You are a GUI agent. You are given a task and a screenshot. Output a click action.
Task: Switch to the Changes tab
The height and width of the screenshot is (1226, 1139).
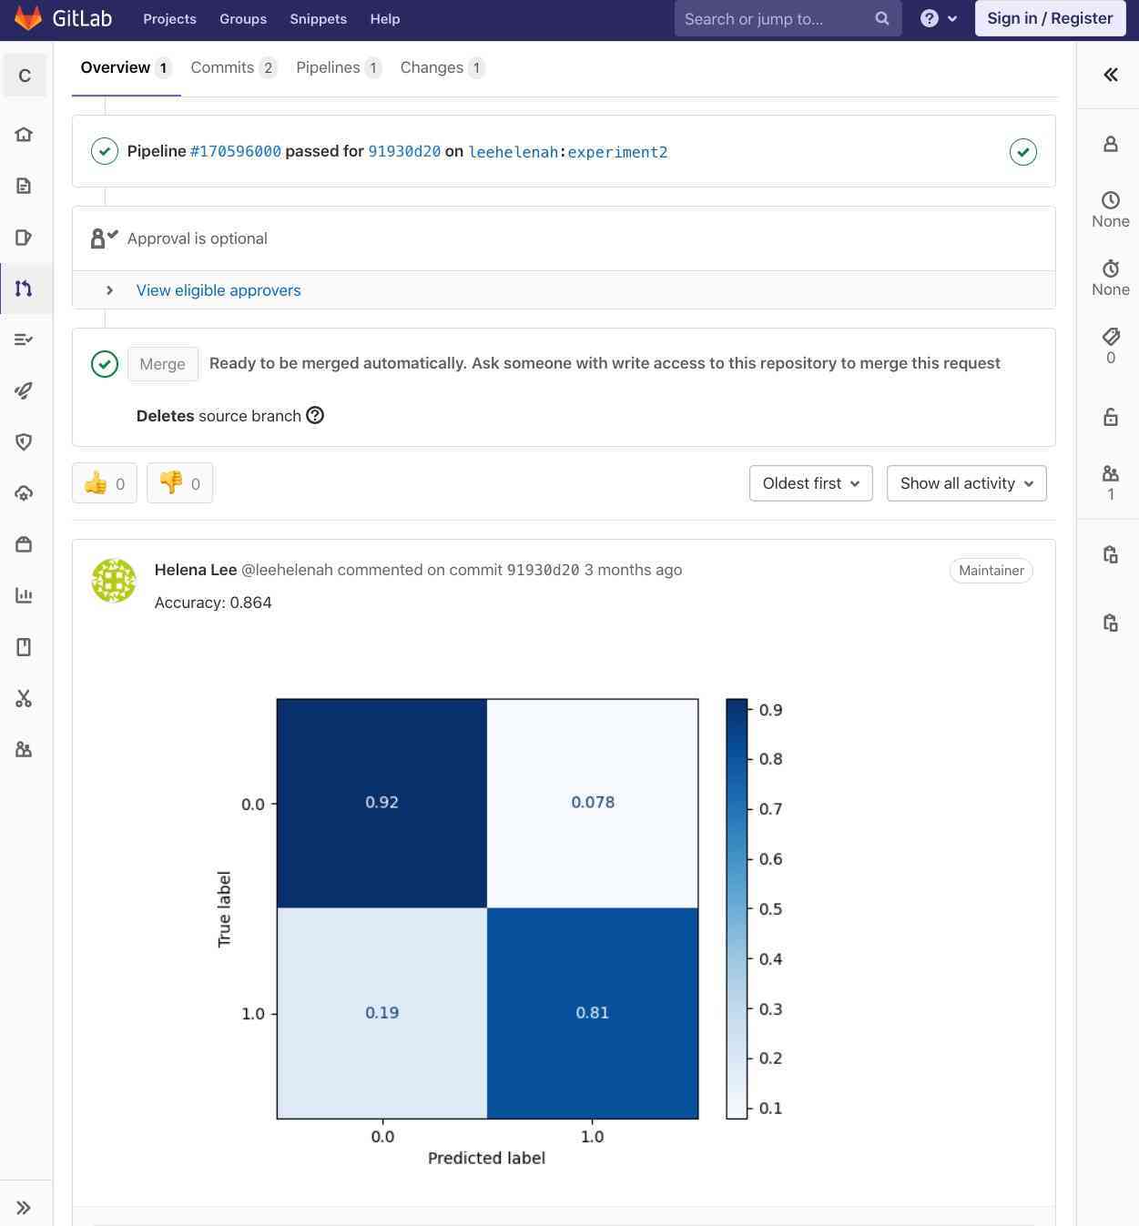coord(442,68)
